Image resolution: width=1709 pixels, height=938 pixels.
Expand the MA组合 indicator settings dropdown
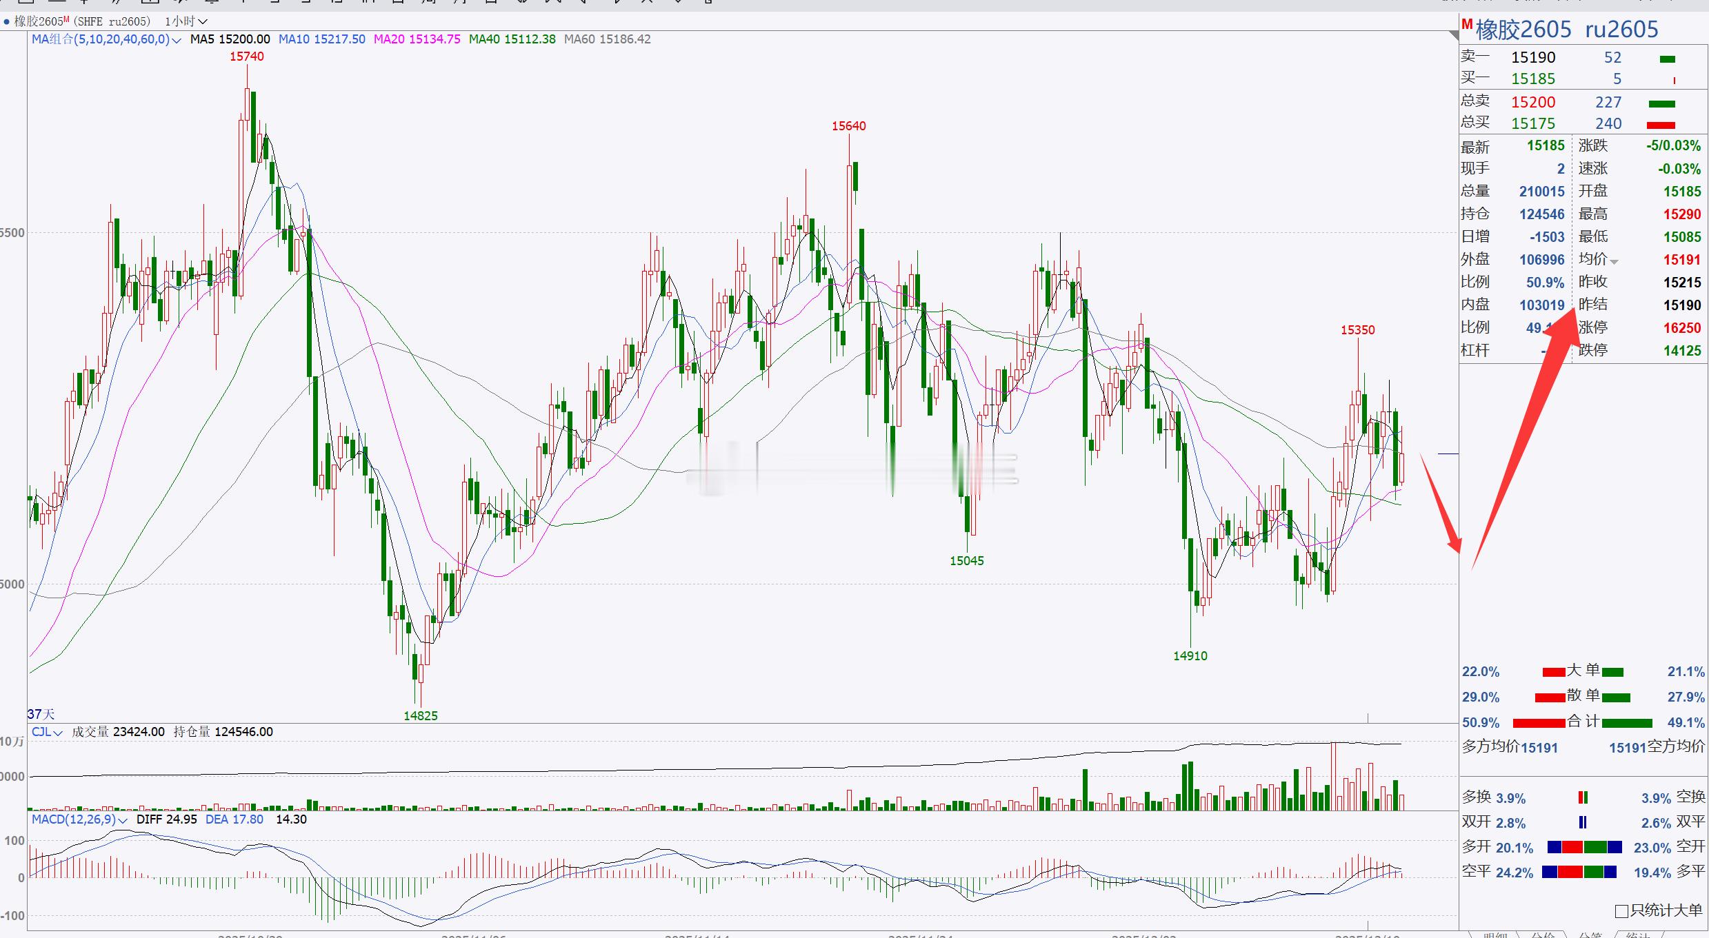(176, 40)
